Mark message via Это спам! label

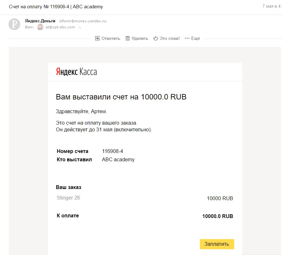coord(170,38)
